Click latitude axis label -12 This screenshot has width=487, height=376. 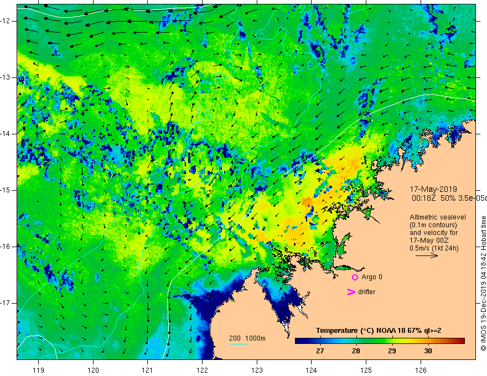[6, 21]
